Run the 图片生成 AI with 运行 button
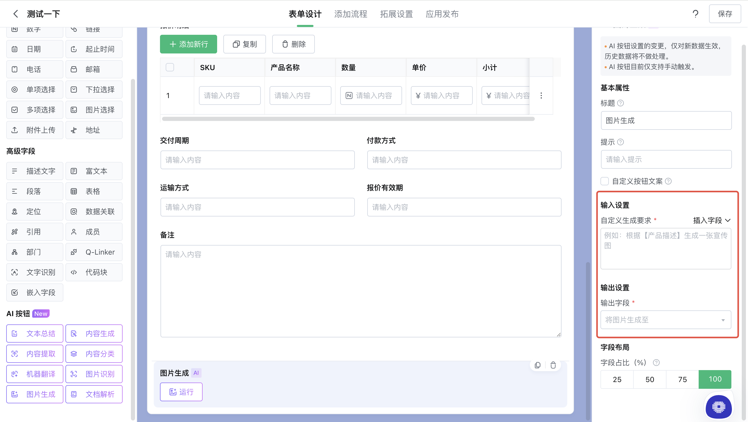 coord(181,392)
